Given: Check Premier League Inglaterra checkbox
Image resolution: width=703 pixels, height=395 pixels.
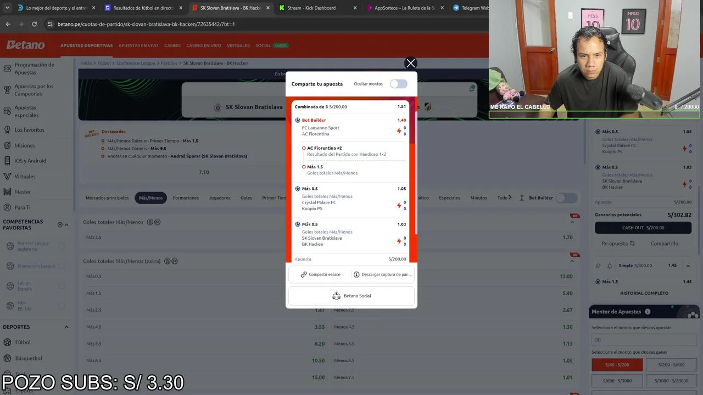Looking at the screenshot, I should [62, 246].
